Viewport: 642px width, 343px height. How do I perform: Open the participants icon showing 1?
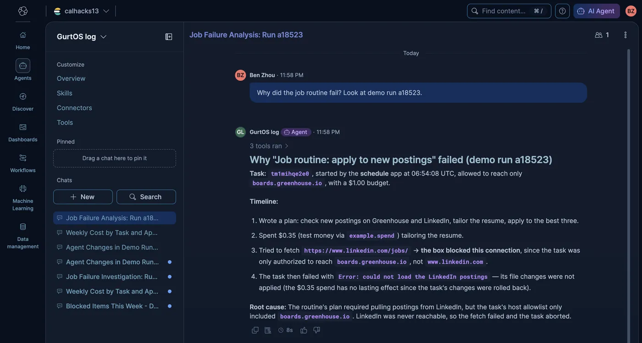point(602,35)
